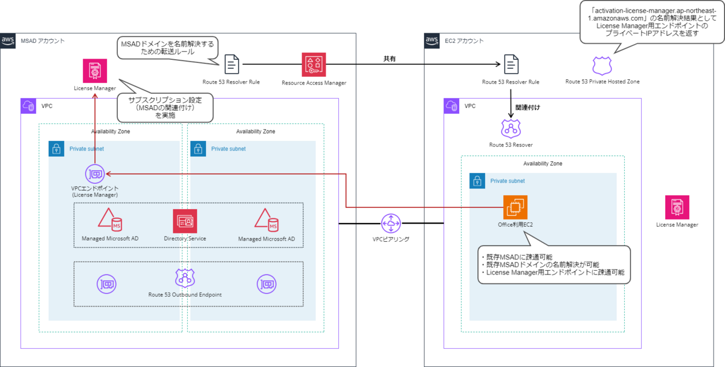Click the 'Directory Service' label

click(x=184, y=238)
